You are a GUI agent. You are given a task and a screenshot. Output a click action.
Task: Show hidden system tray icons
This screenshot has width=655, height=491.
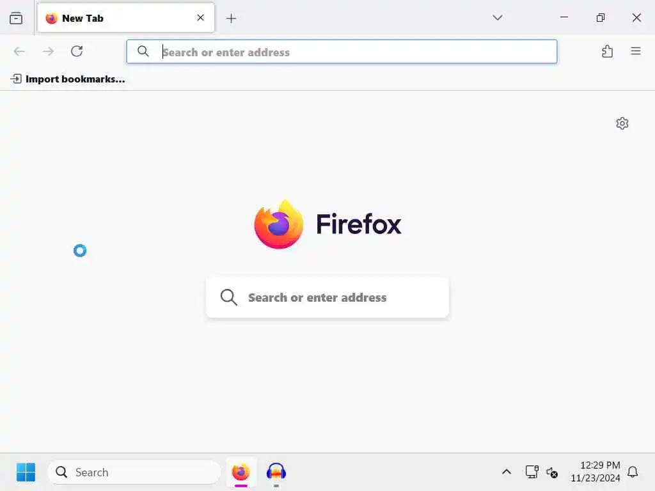pyautogui.click(x=507, y=472)
